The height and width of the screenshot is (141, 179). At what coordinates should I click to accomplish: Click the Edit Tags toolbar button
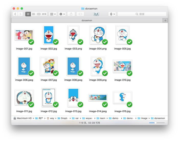coord(80,14)
